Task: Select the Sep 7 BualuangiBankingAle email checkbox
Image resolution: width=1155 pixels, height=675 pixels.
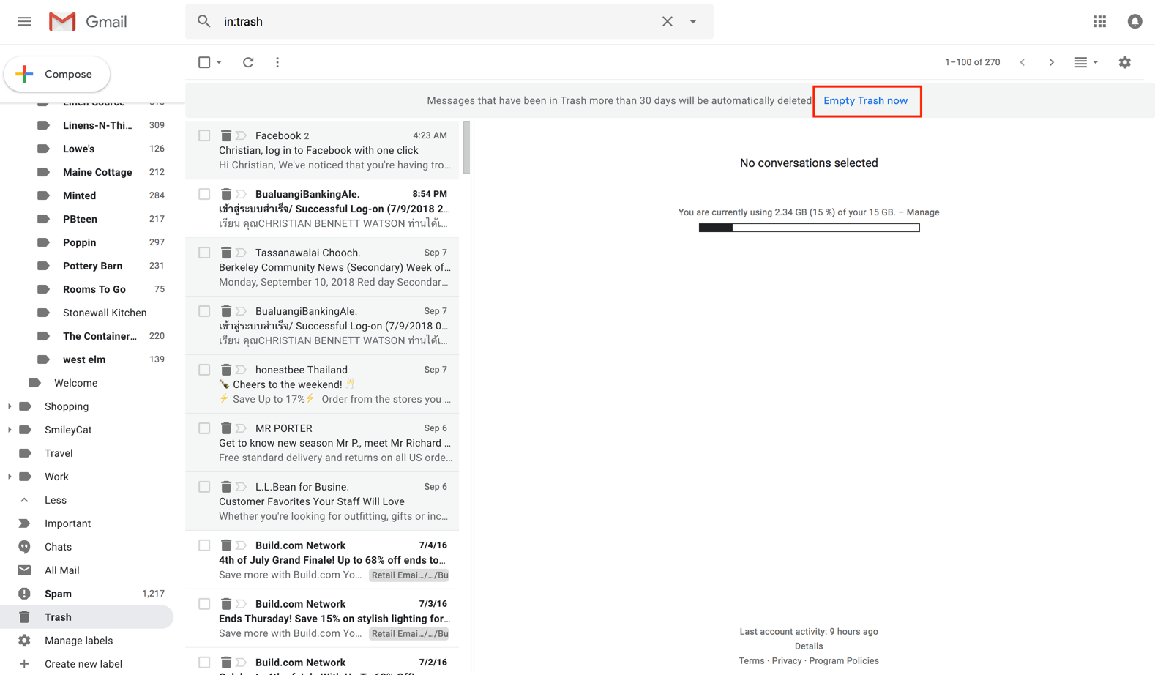Action: pos(204,311)
